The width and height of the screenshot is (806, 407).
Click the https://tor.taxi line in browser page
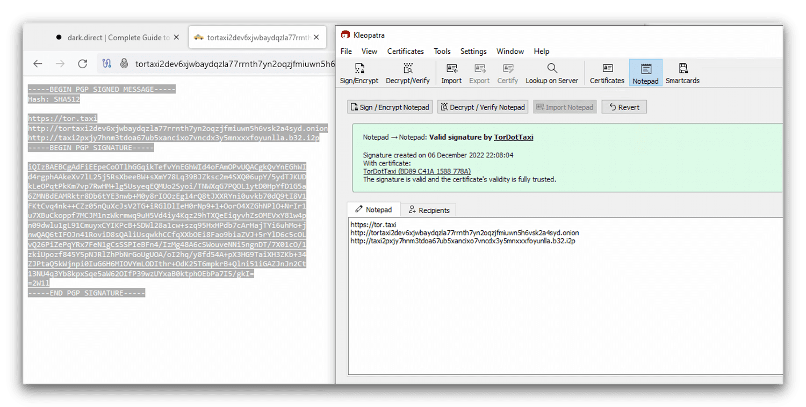(x=63, y=119)
